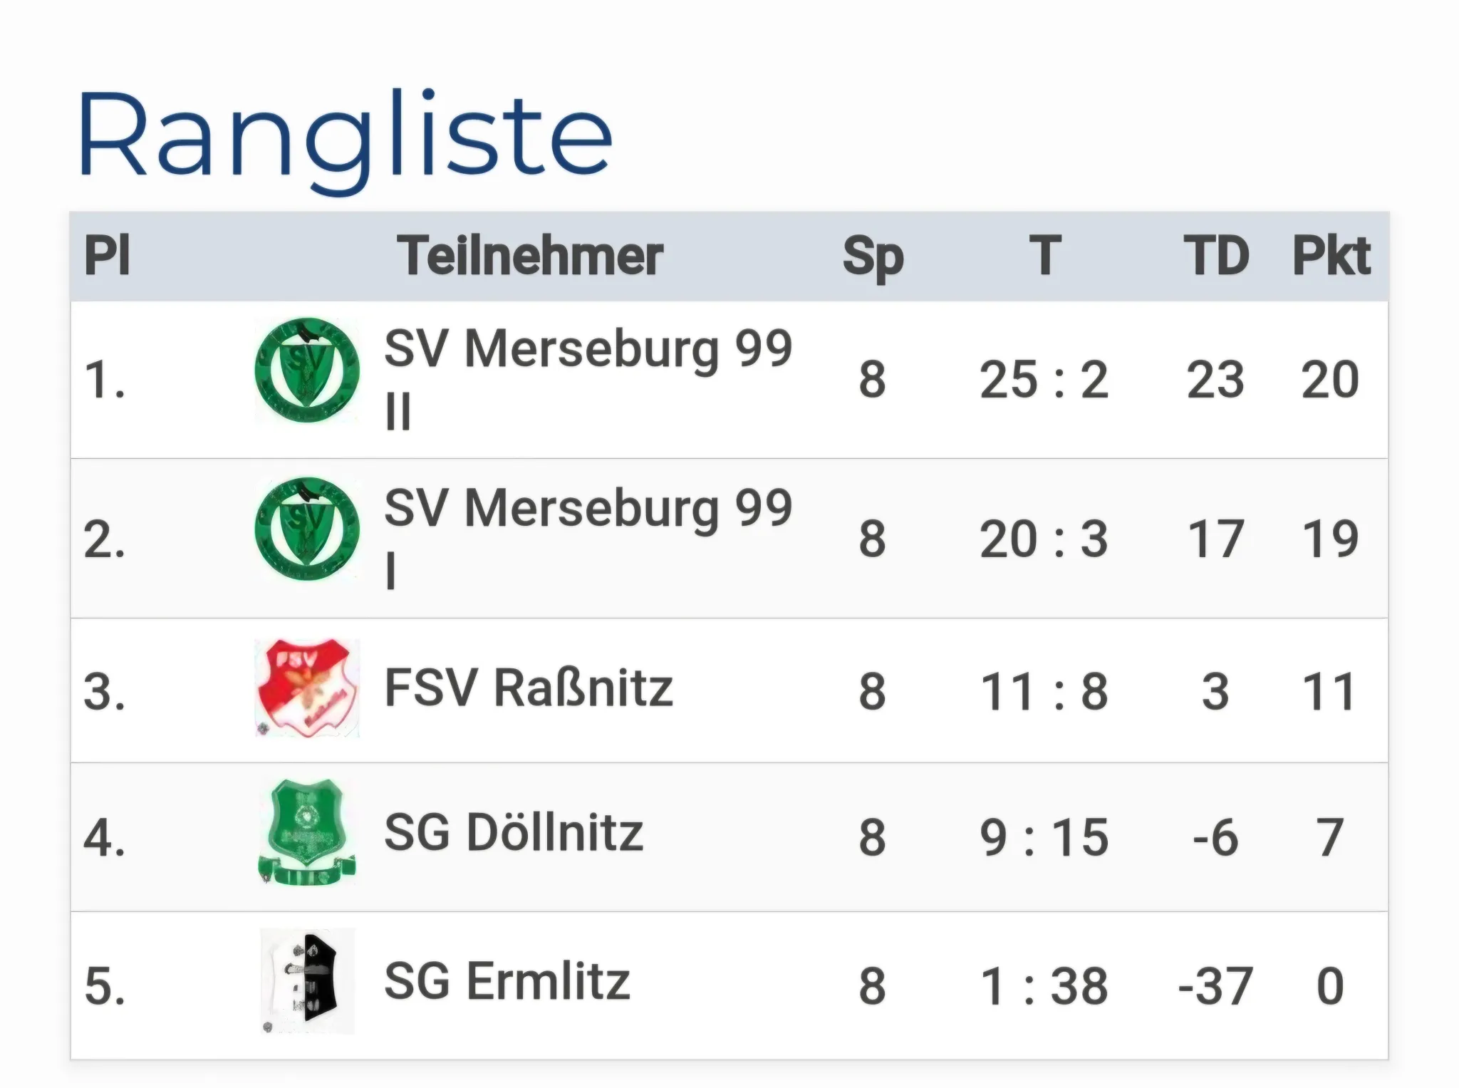Open the FSV Raßnitz club logo

pyautogui.click(x=307, y=688)
